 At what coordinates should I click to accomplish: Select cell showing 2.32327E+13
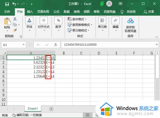click(31, 67)
